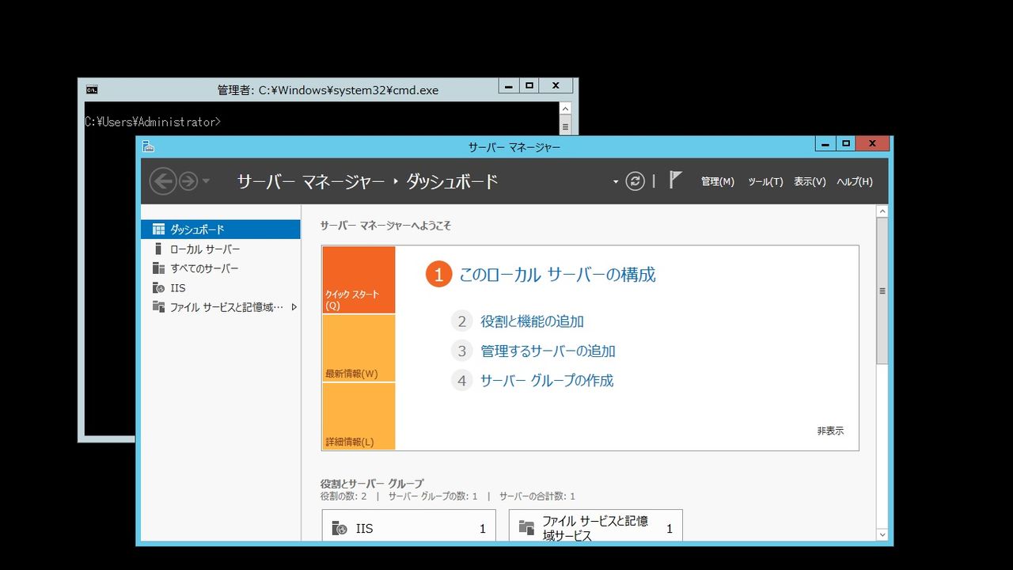Select すべてのサーバー in the sidebar
Screen dimensions: 1013x570
(x=221, y=268)
